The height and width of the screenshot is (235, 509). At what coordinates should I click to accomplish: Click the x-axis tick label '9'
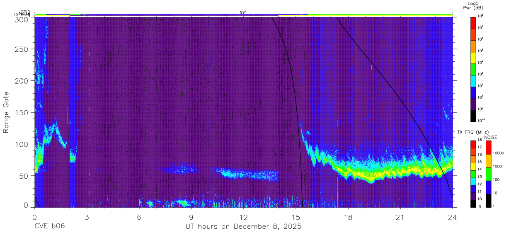pyautogui.click(x=191, y=217)
